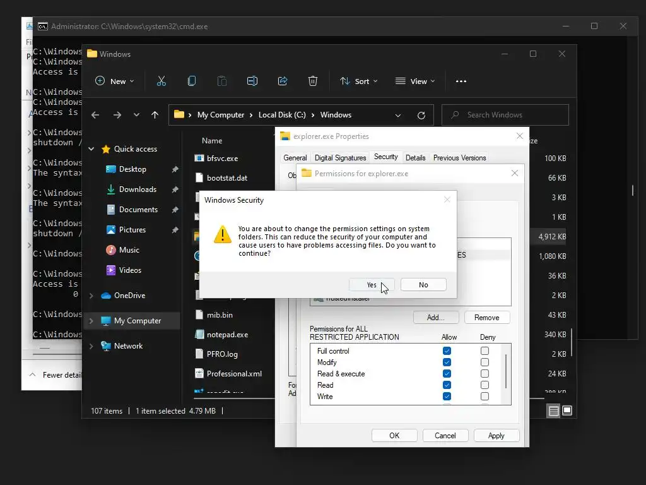Click the Remove button
646x485 pixels.
tap(487, 318)
